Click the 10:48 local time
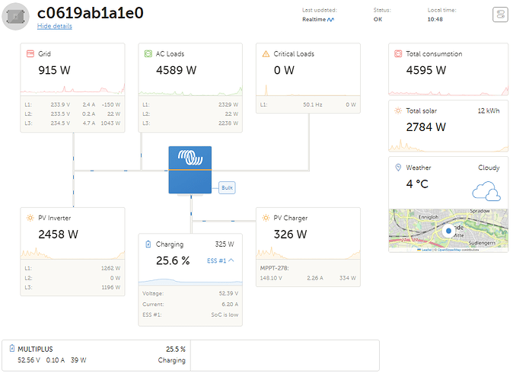Viewport: 513px width, 380px height. pyautogui.click(x=435, y=19)
